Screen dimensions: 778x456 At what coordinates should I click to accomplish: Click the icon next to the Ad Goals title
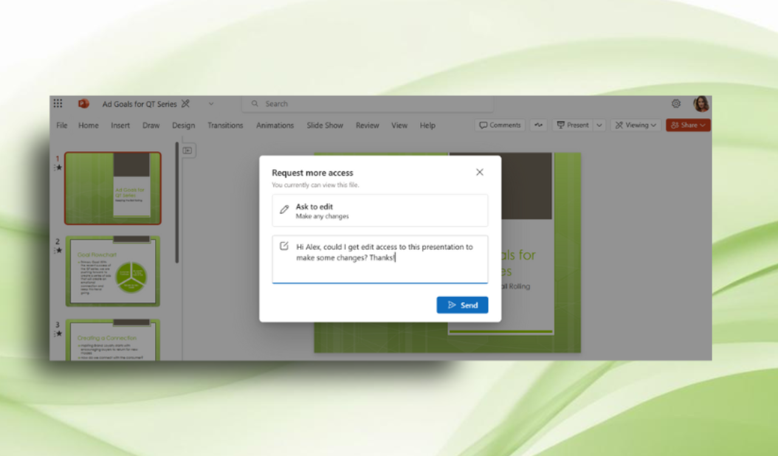(185, 104)
